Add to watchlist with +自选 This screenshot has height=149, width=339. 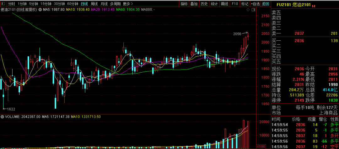(x=255, y=4)
